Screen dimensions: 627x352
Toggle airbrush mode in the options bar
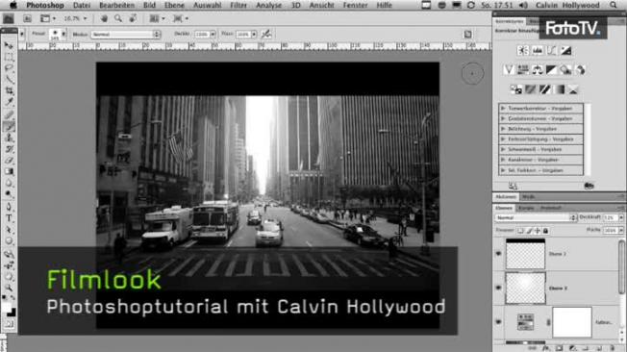coord(266,34)
